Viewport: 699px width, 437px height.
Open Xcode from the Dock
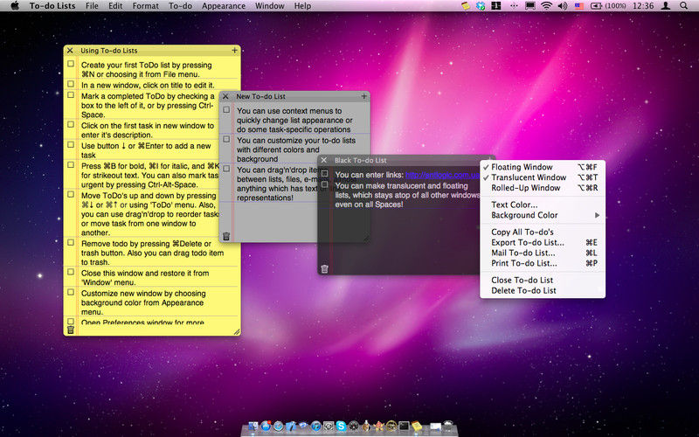[291, 426]
